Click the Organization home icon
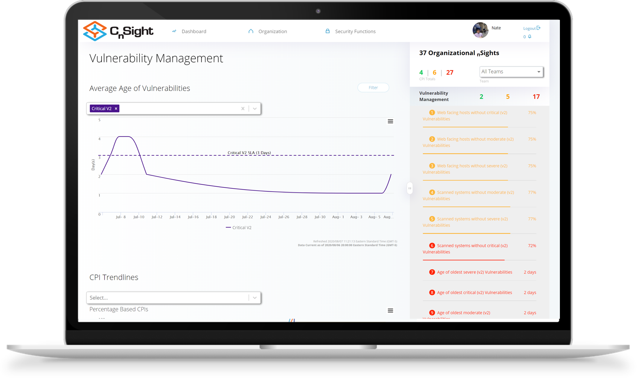Image resolution: width=637 pixels, height=378 pixels. point(251,31)
